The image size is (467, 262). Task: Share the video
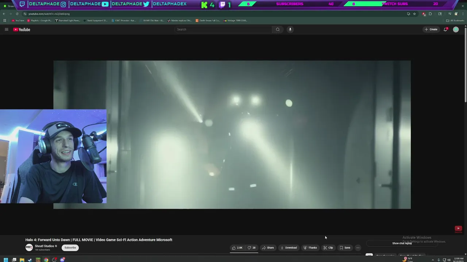(268, 248)
